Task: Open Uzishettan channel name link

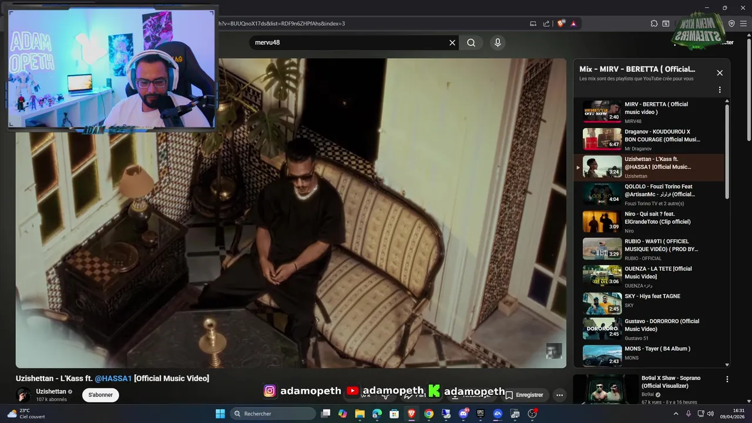Action: 51,391
